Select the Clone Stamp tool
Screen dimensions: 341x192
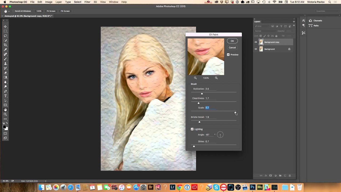coord(5,63)
